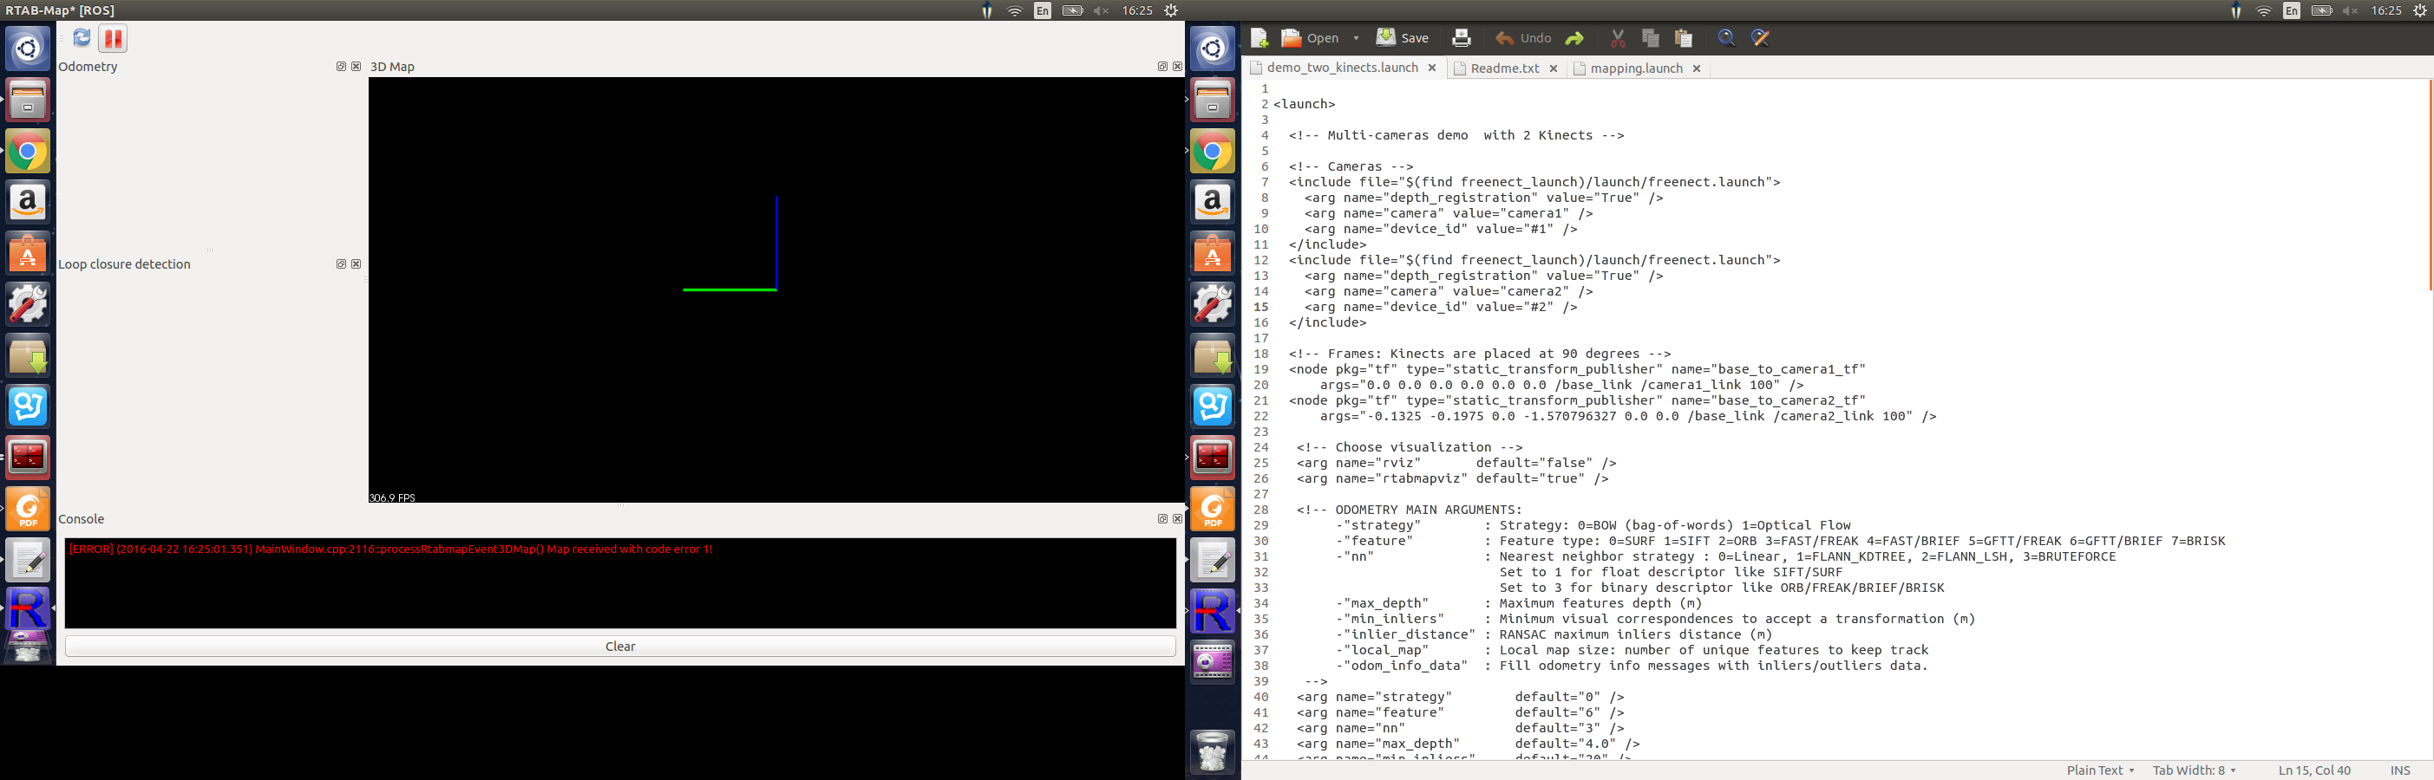Click the Copy icon in the editor toolbar

(1651, 38)
